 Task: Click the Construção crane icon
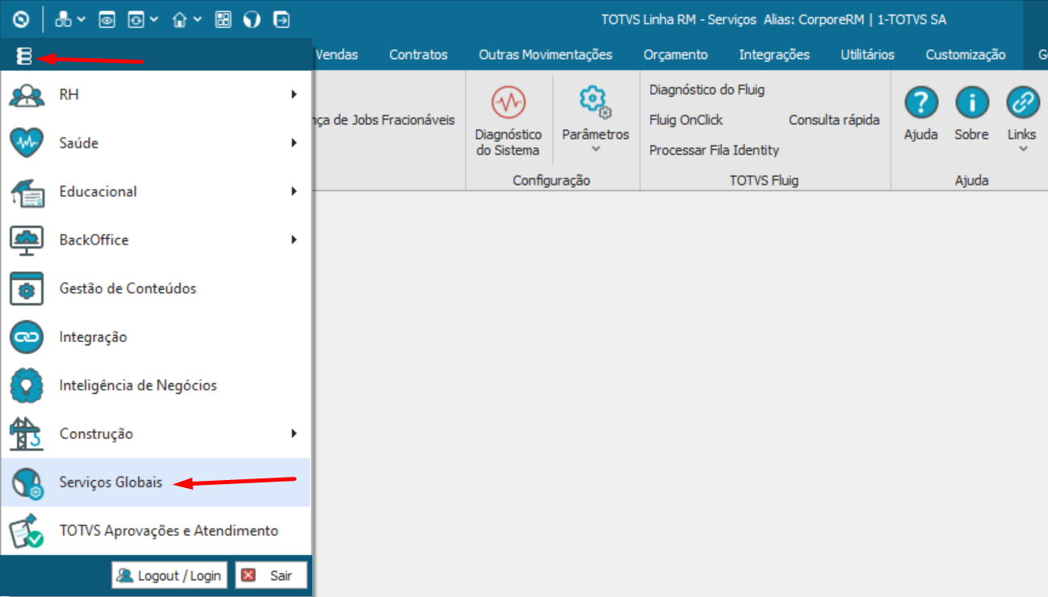(27, 434)
